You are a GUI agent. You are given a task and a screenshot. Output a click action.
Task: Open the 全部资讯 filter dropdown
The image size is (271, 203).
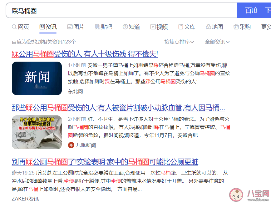(217, 41)
